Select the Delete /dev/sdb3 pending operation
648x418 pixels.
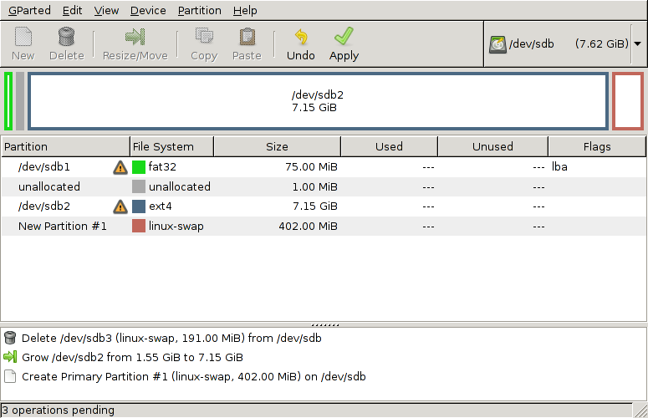(171, 338)
